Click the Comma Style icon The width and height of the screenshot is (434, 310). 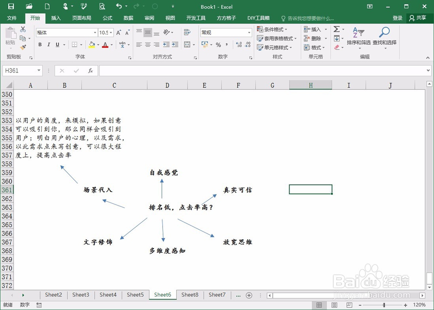click(x=227, y=45)
